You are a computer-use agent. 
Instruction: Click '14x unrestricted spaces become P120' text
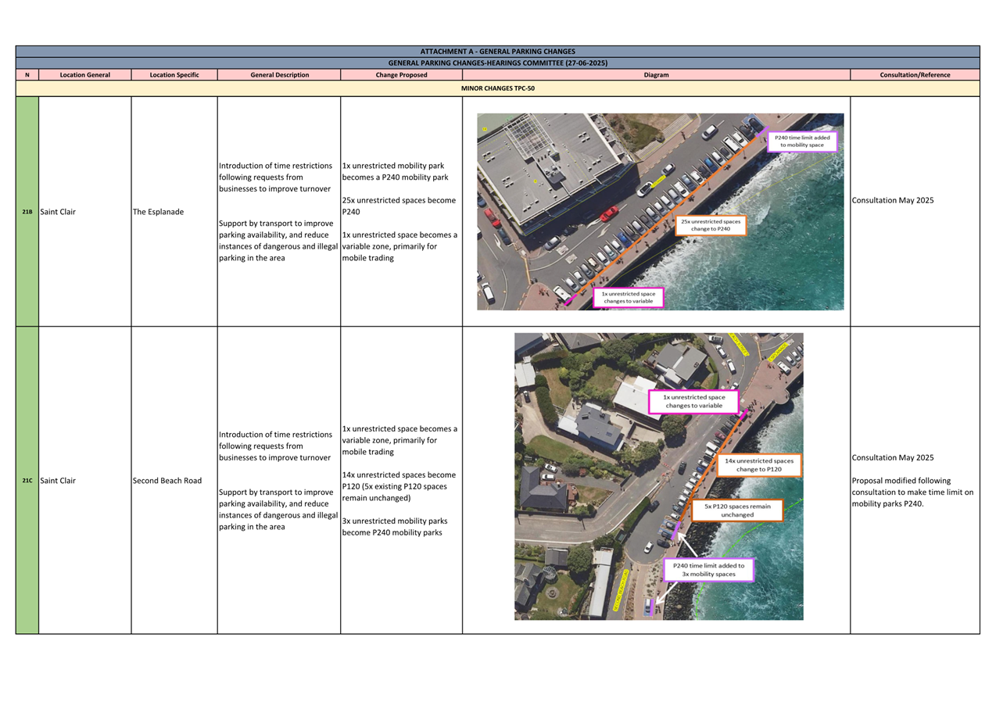coord(399,486)
